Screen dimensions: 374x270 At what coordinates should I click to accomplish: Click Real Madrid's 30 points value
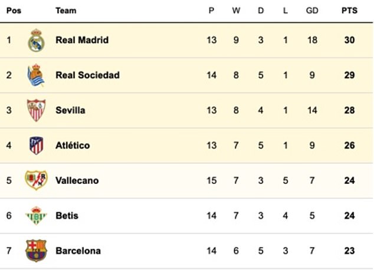tap(349, 40)
